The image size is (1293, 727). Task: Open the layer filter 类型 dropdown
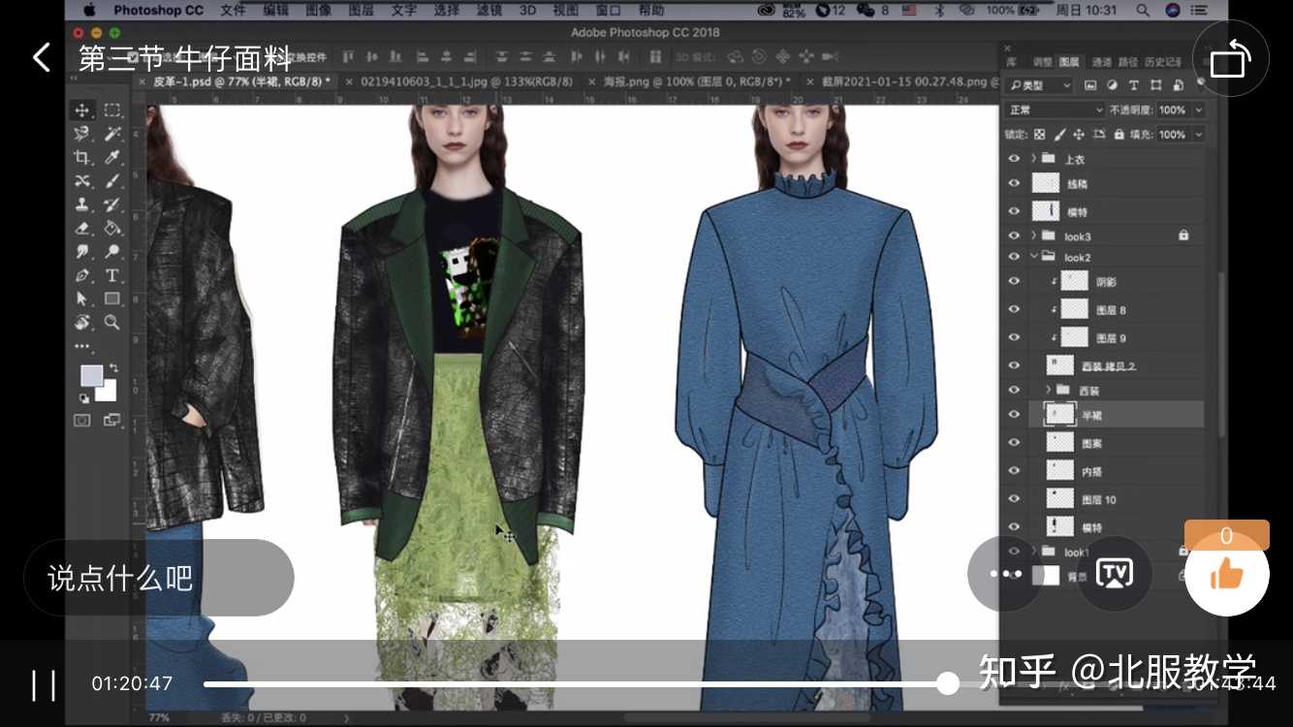[x=1040, y=85]
